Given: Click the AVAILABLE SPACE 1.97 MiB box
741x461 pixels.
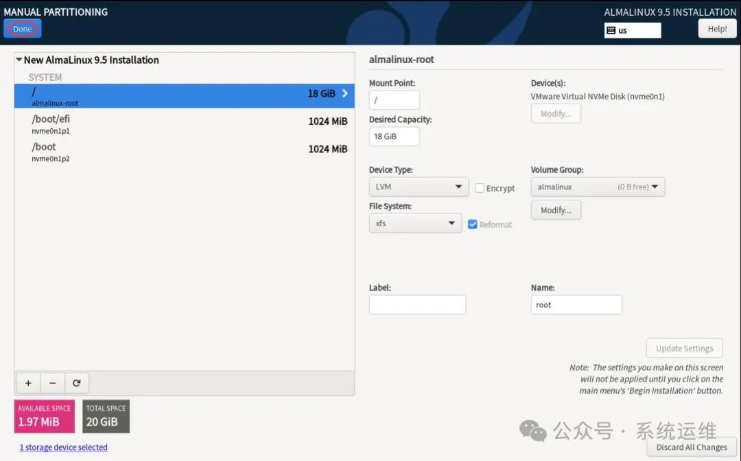Looking at the screenshot, I should point(45,416).
